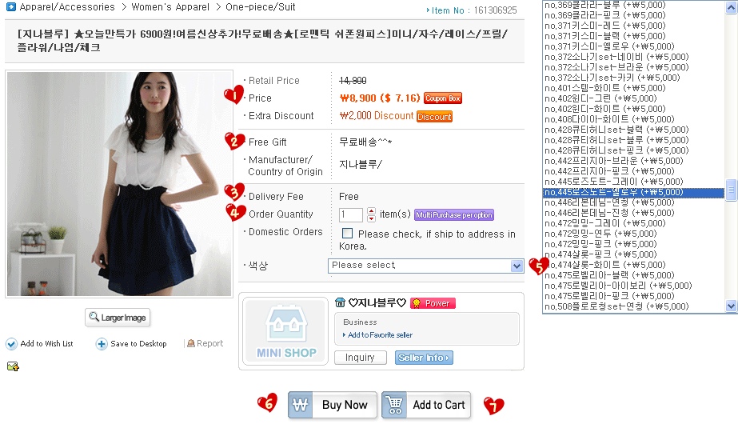The height and width of the screenshot is (428, 738).
Task: Click the orange Discount button
Action: [434, 116]
